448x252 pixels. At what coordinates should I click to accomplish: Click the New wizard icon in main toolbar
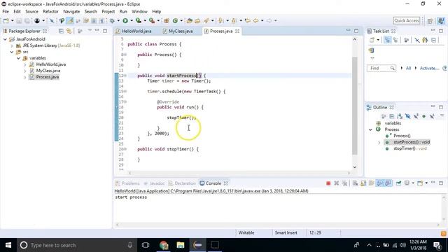coord(6,20)
